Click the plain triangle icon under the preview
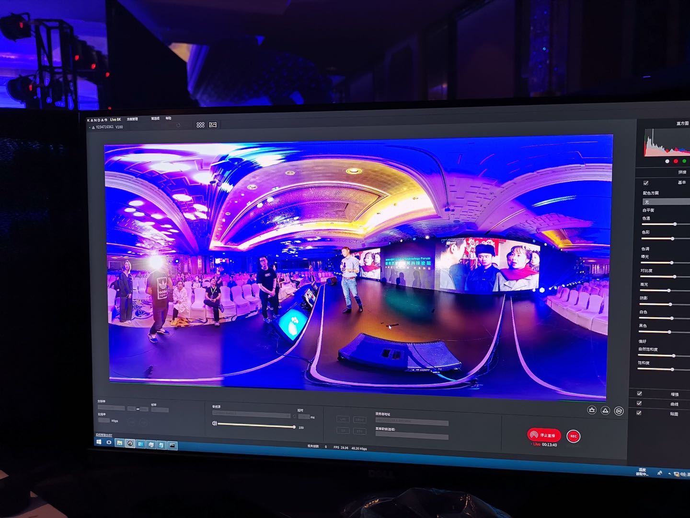Viewport: 690px width, 518px height. tap(605, 411)
